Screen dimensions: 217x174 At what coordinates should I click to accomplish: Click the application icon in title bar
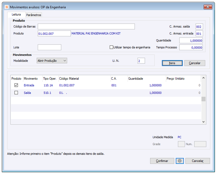(7, 7)
